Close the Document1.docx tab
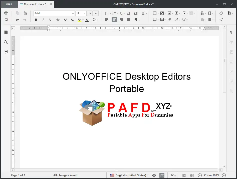Image resolution: width=237 pixels, height=179 pixels. click(51, 4)
